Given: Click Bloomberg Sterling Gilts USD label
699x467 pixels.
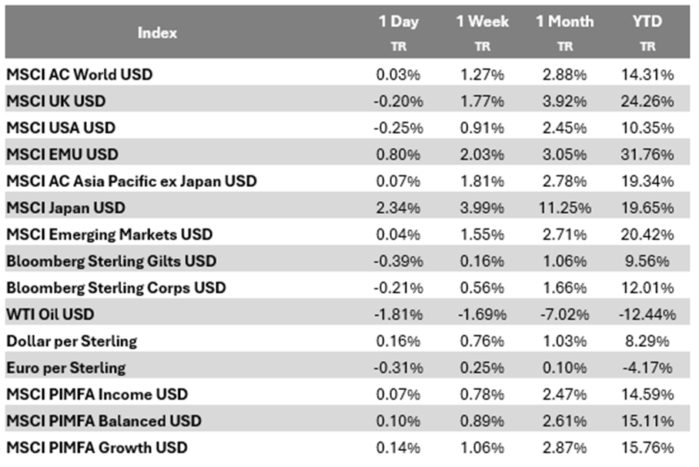Looking at the screenshot, I should point(111,261).
